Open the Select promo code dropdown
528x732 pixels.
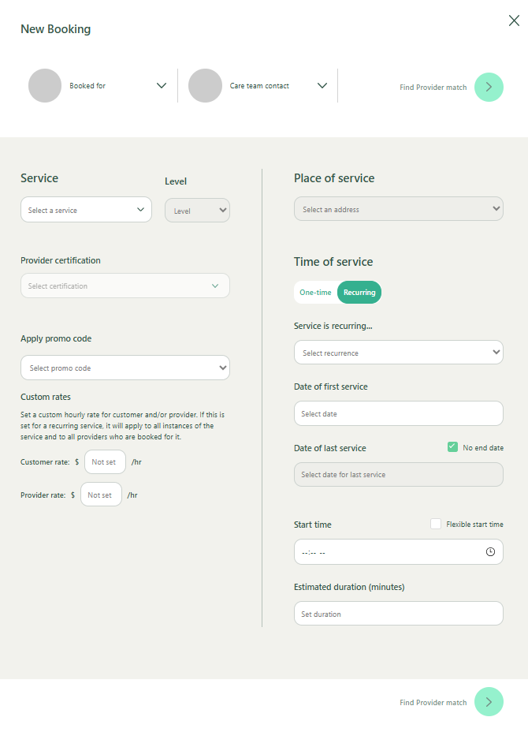(125, 368)
